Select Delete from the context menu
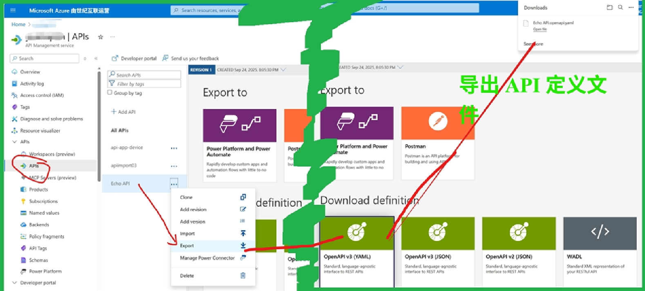Image resolution: width=645 pixels, height=291 pixels. (213, 276)
